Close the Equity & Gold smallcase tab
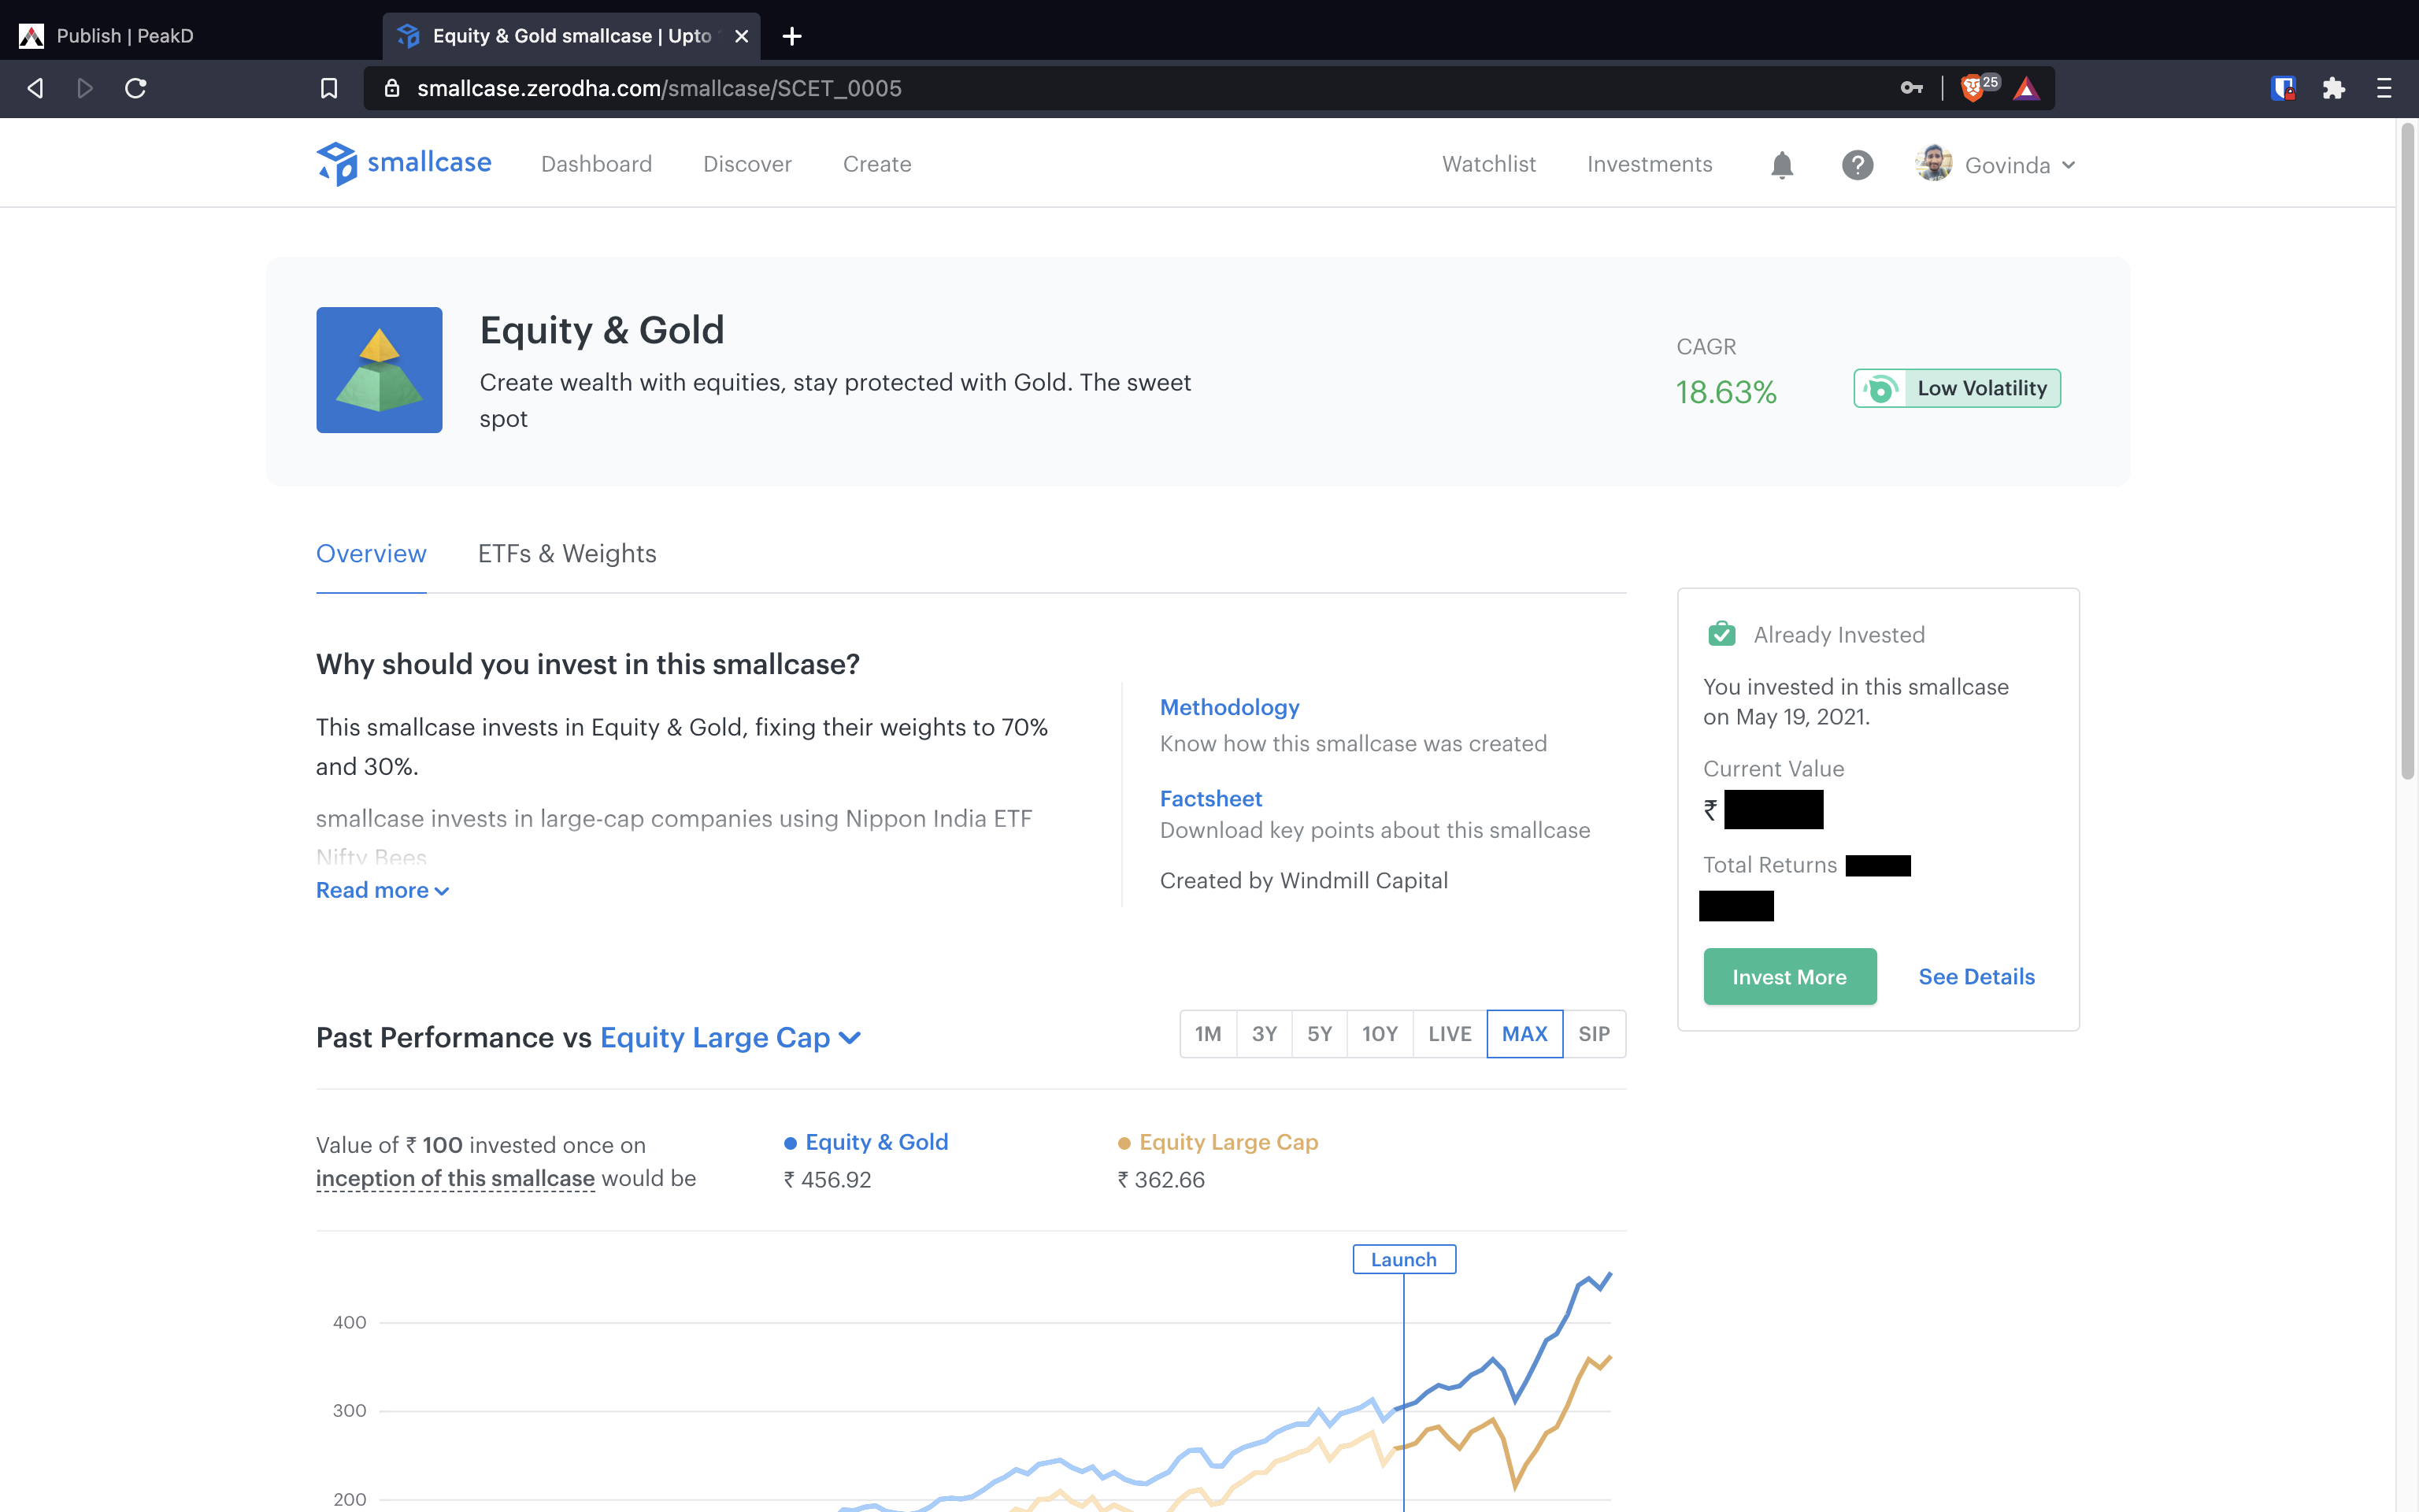Viewport: 2419px width, 1512px height. click(742, 36)
